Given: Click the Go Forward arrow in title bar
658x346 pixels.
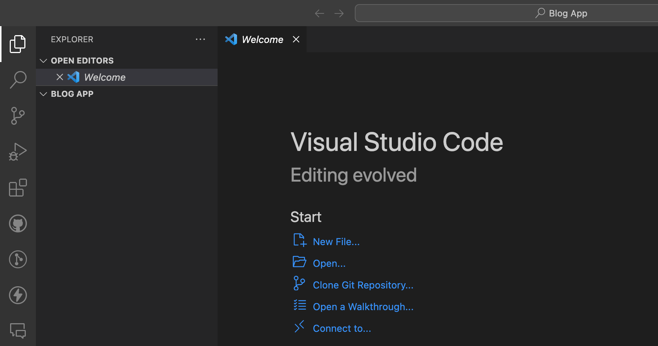Looking at the screenshot, I should 339,13.
